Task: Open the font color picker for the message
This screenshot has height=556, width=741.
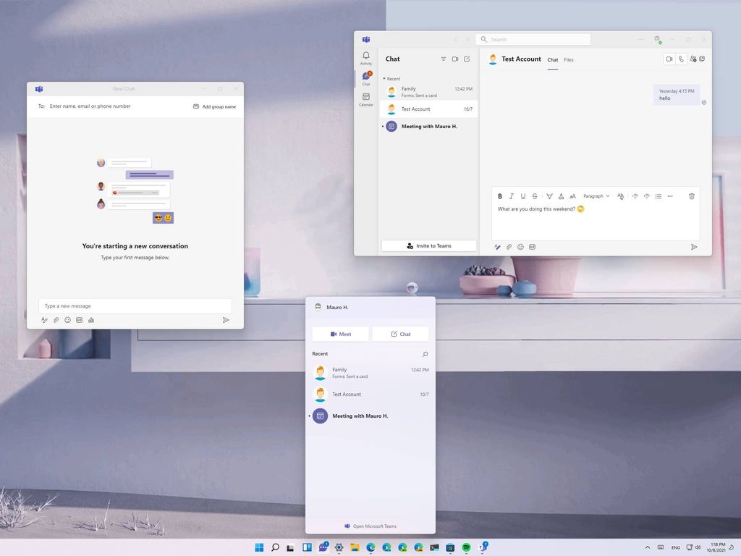Action: coord(561,196)
